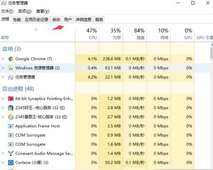This screenshot has width=213, height=170.
Task: Open the 查看(V) menu
Action: coord(43,11)
